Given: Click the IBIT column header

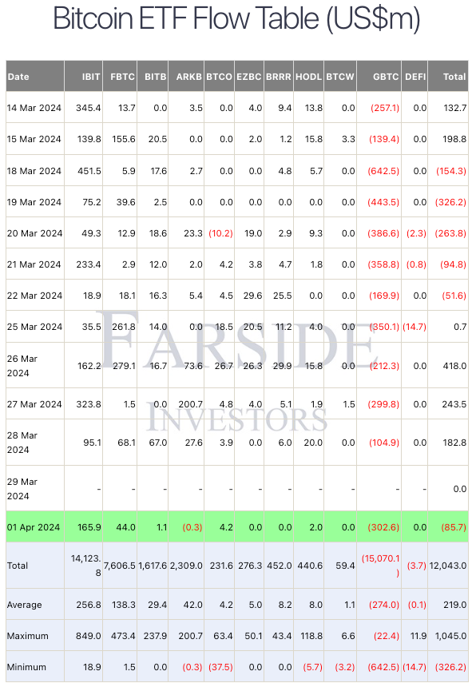Looking at the screenshot, I should pos(84,76).
